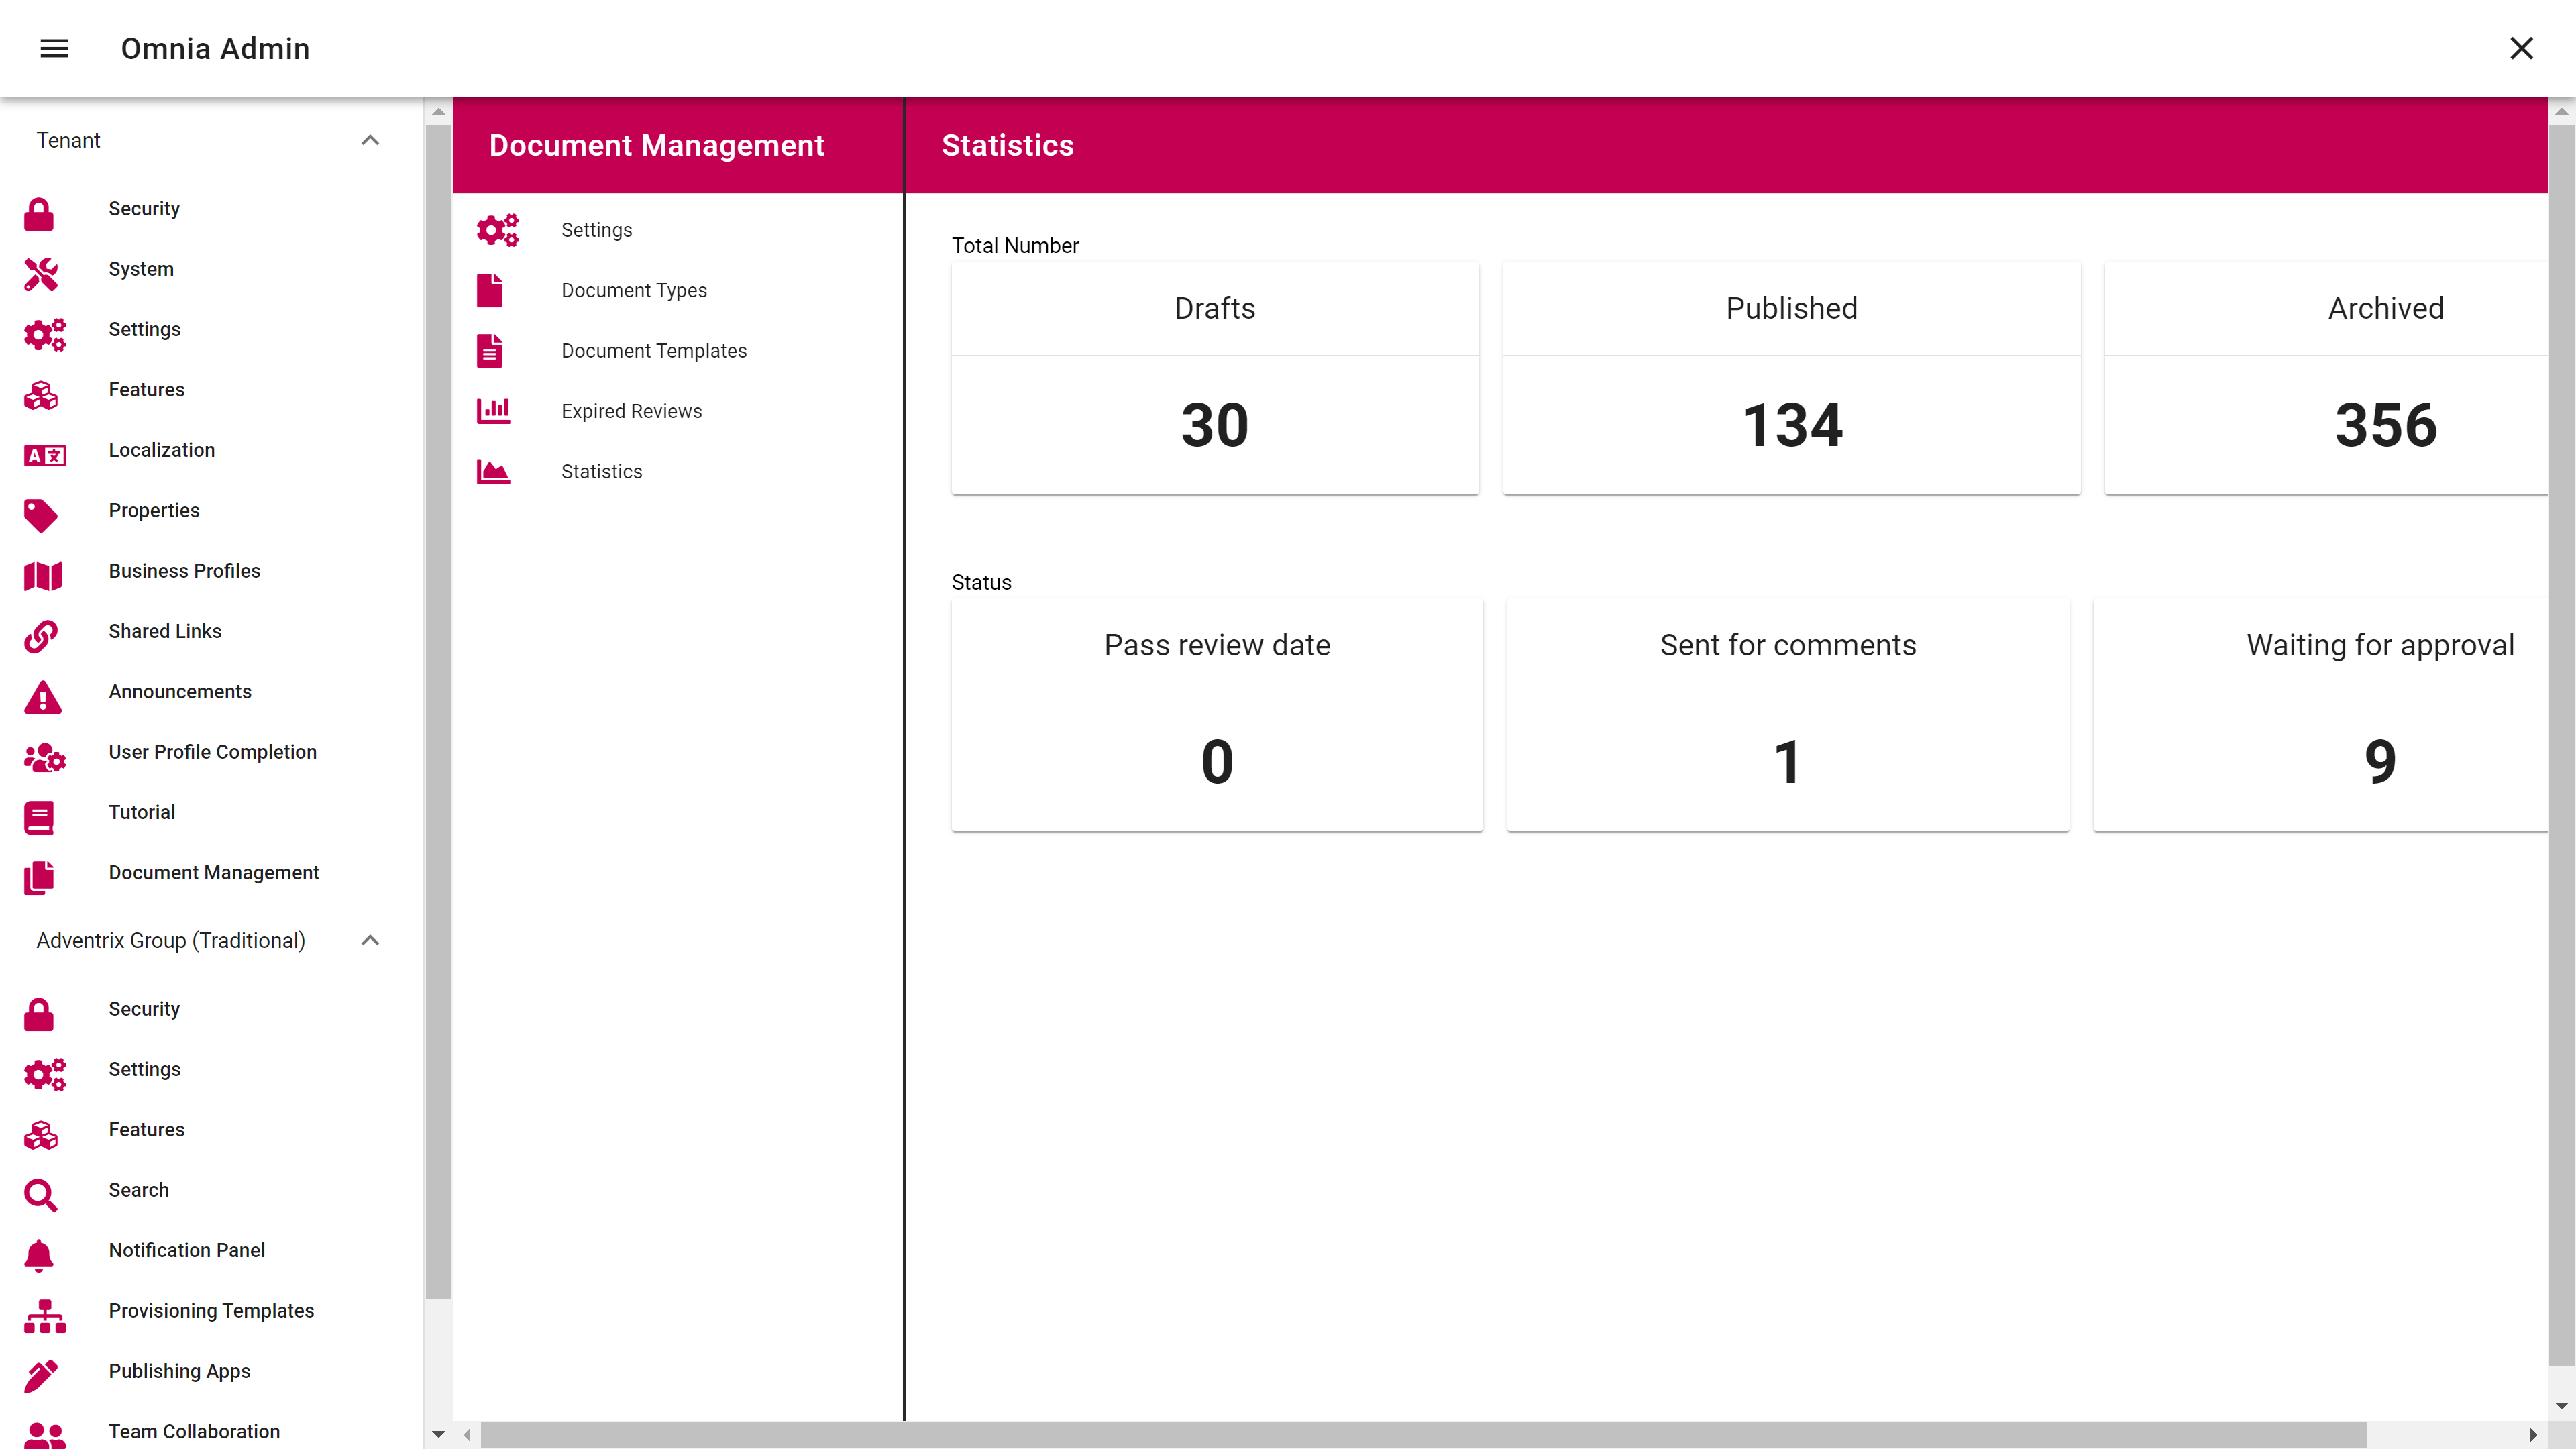The width and height of the screenshot is (2576, 1449).
Task: Click the Properties tag icon
Action: (41, 516)
